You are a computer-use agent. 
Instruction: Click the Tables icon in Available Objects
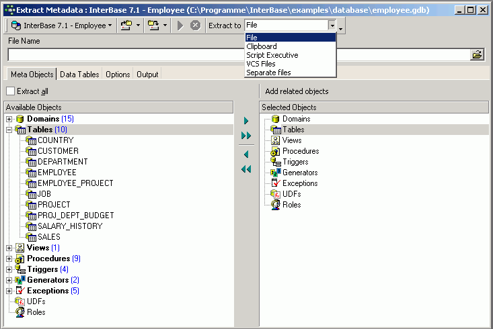click(20, 130)
